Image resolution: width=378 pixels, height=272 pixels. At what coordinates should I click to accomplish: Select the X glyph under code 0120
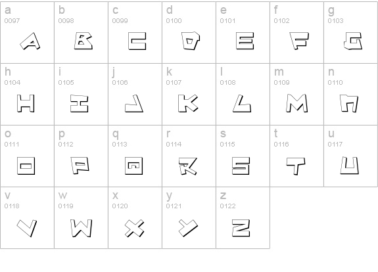(x=135, y=228)
